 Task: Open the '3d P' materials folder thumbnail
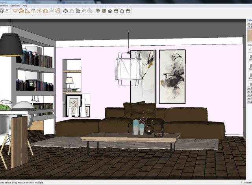(250, 57)
